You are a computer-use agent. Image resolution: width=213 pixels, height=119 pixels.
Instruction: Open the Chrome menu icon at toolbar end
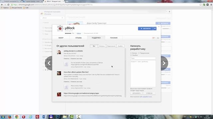click(211, 5)
